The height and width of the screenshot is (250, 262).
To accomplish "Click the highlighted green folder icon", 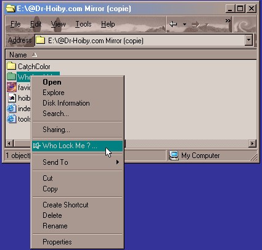I will coord(11,77).
